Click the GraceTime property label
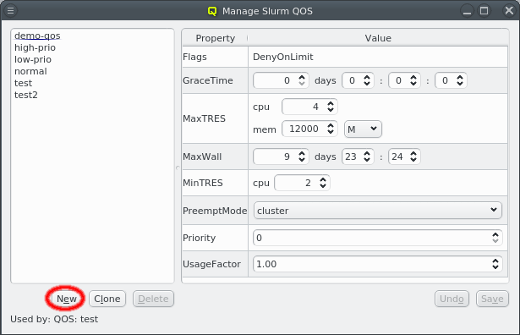520x335 pixels. (x=208, y=80)
